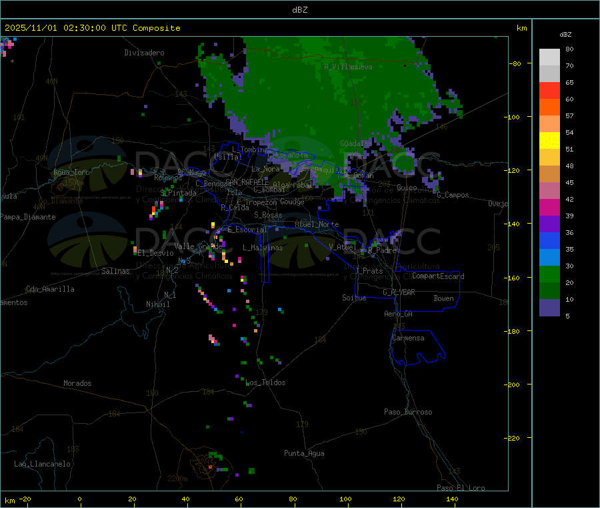Screen dimensions: 600x508
Task: Click the Bowen label on the map
Action: pos(443,298)
